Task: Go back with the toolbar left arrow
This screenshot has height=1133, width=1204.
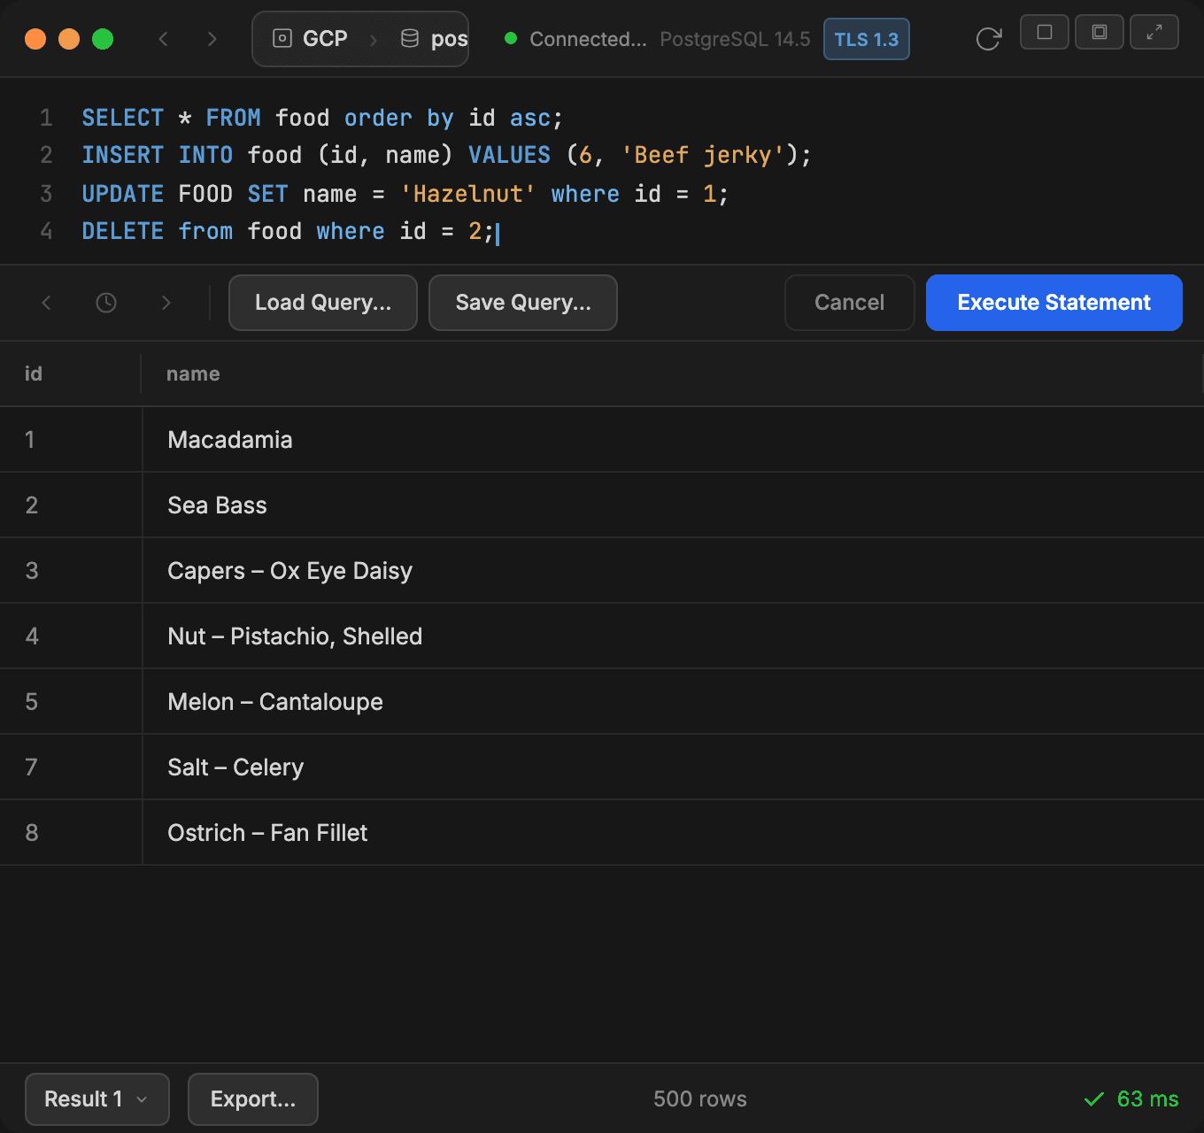Action: click(163, 39)
